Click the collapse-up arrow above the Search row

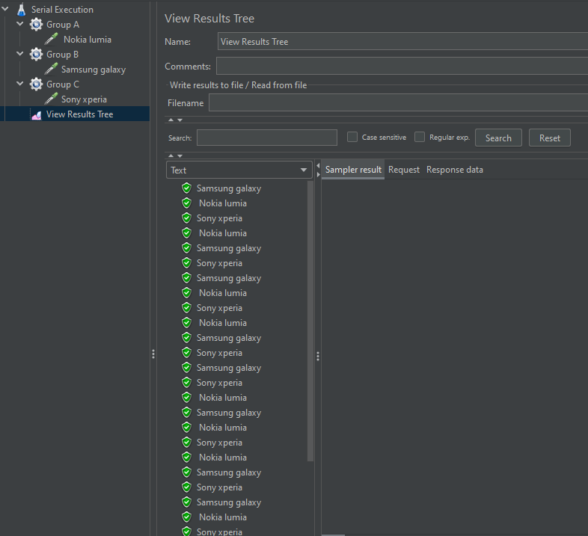pos(171,120)
